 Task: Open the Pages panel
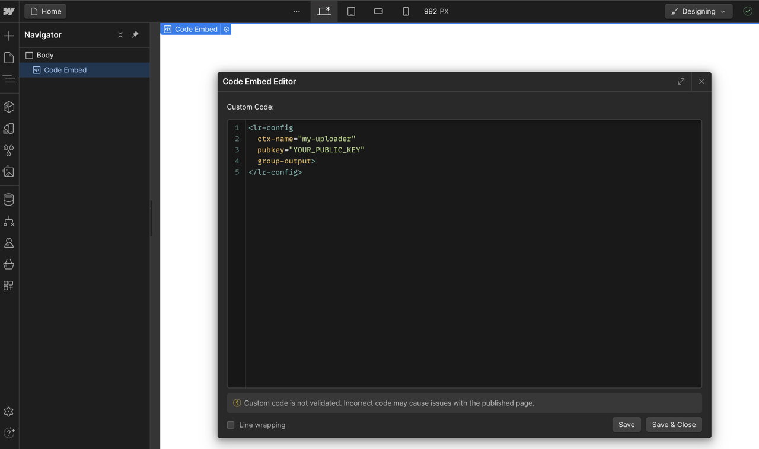9,57
